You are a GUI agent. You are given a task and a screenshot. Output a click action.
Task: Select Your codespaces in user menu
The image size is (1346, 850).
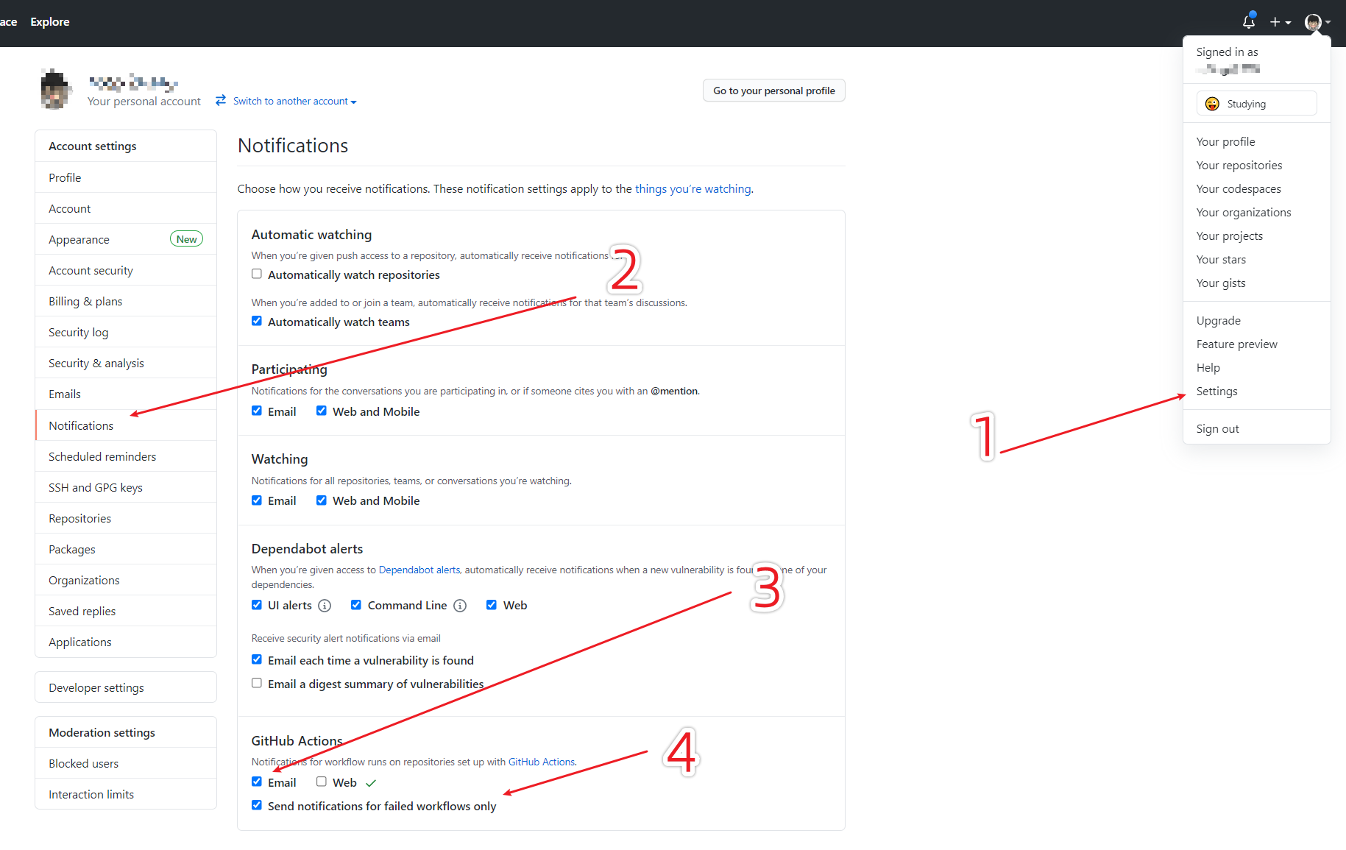click(x=1257, y=188)
